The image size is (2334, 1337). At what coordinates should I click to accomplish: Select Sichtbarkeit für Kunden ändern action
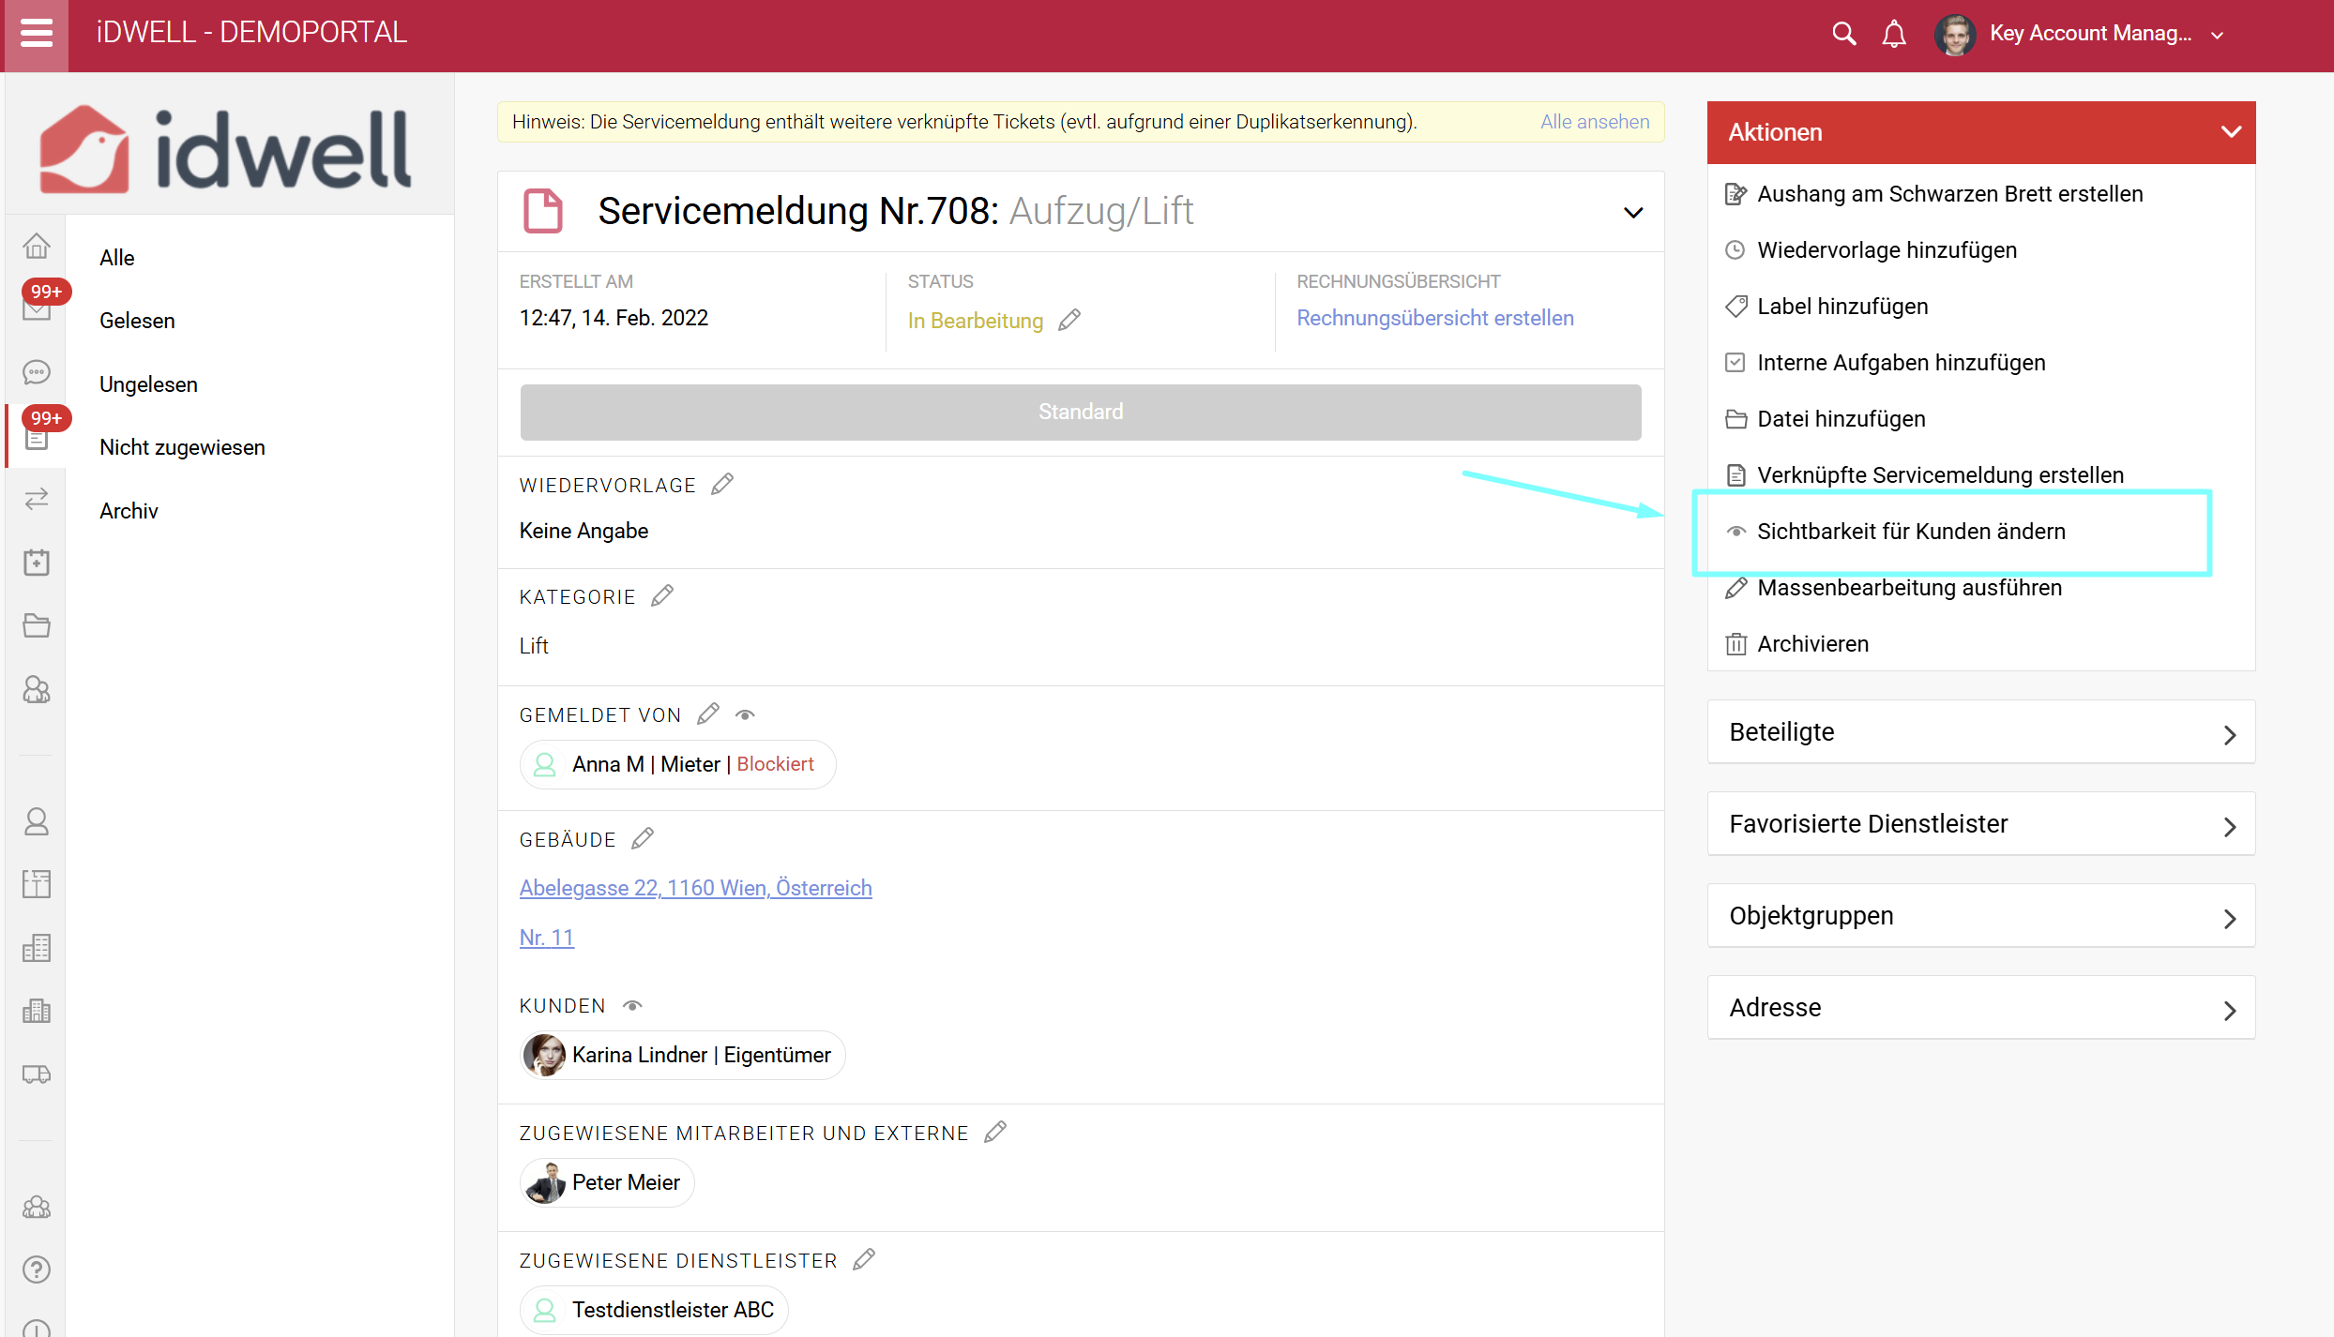[1910, 532]
